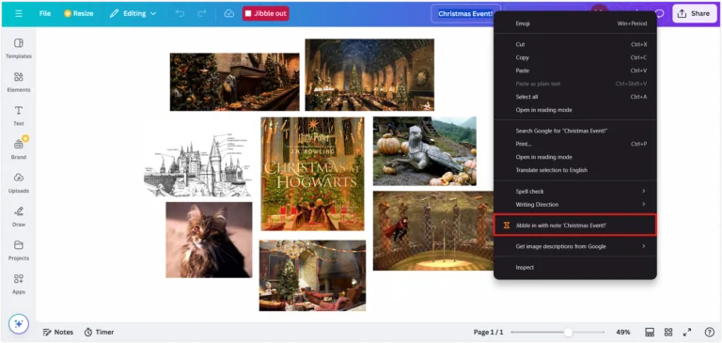Open the File menu
The height and width of the screenshot is (343, 722).
45,13
